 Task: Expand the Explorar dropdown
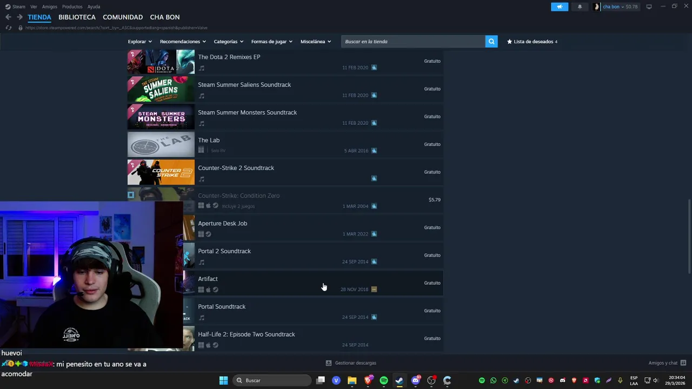coord(139,42)
